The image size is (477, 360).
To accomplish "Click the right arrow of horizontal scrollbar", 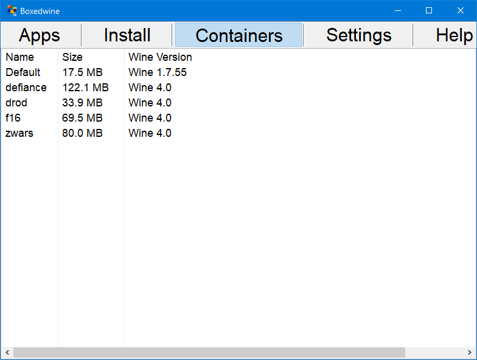I will point(469,353).
